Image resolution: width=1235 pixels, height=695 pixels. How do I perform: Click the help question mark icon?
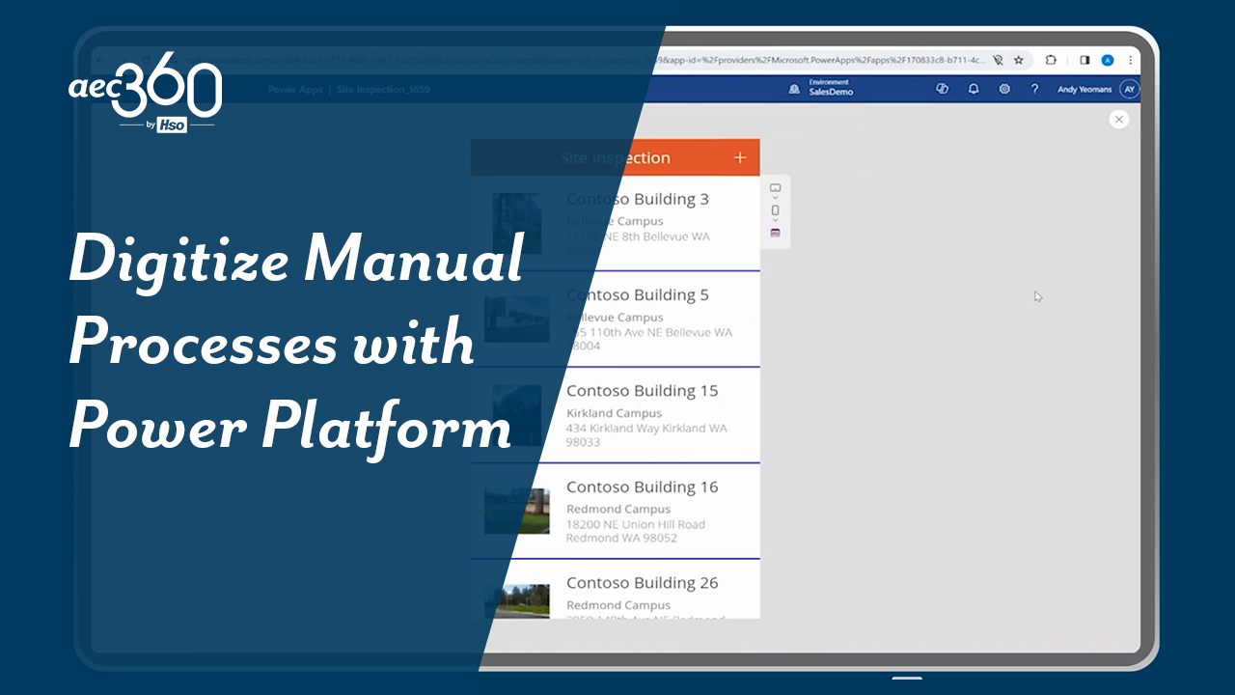click(x=1034, y=89)
